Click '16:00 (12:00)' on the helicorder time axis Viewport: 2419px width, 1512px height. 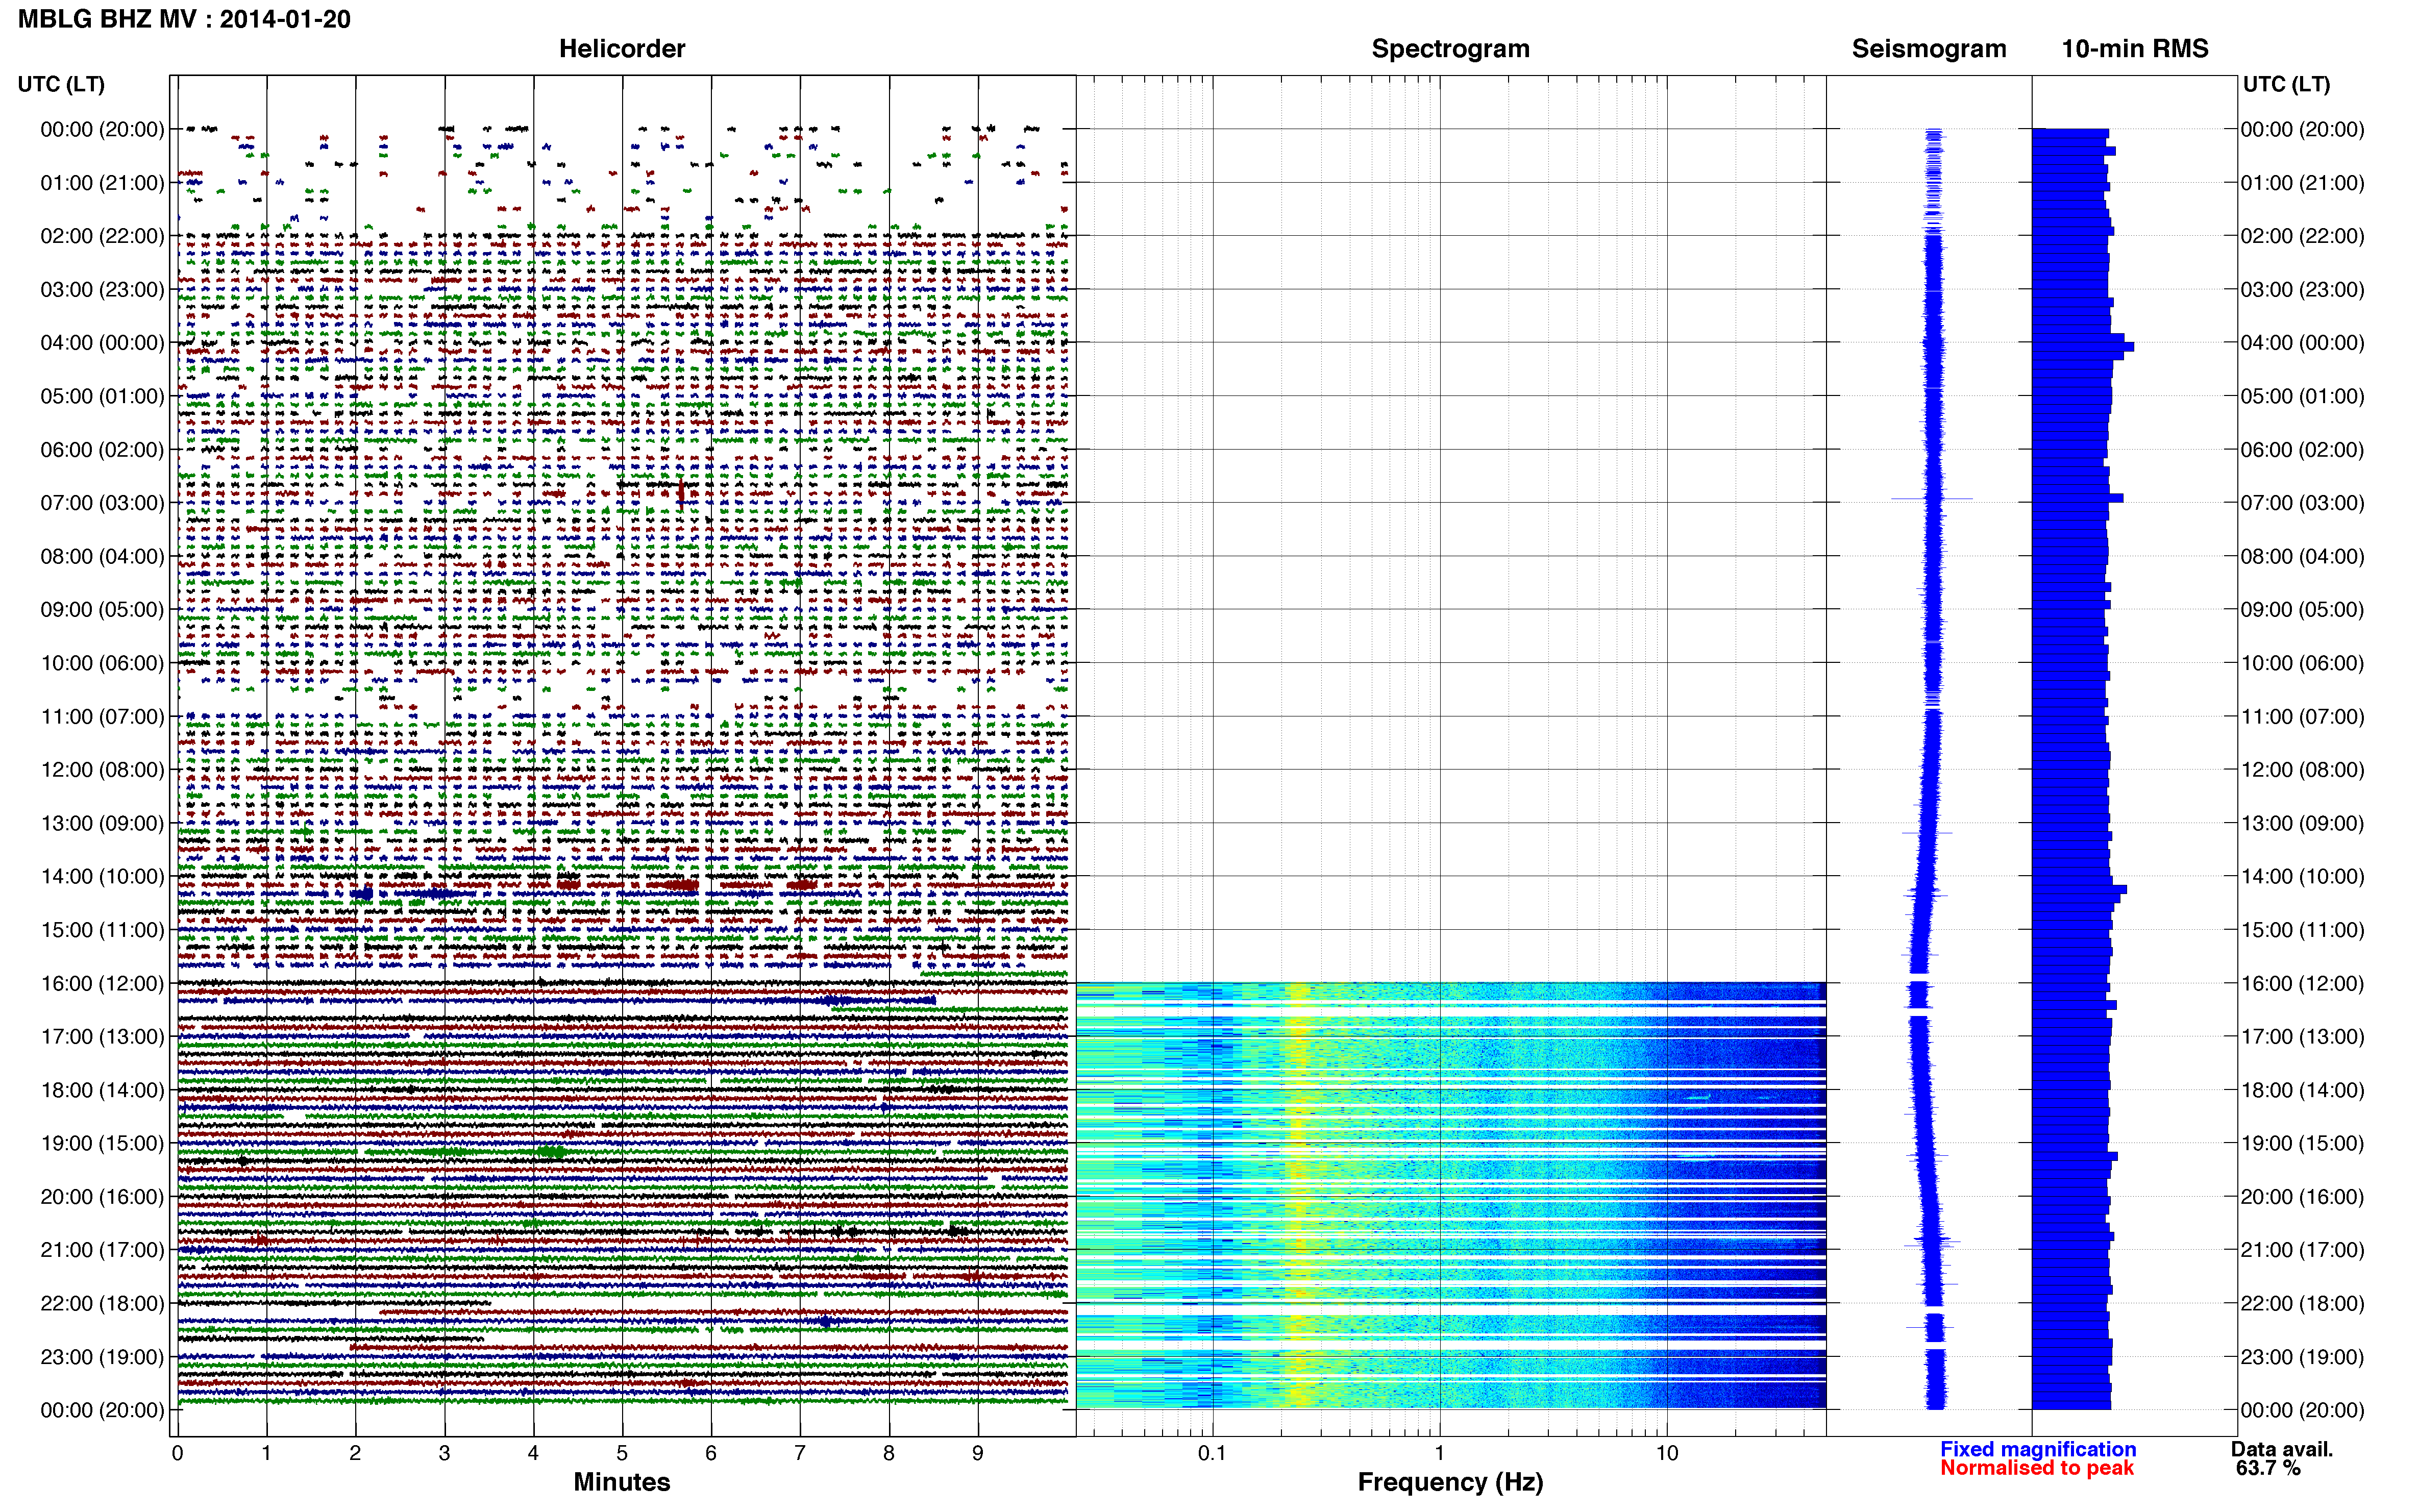102,983
